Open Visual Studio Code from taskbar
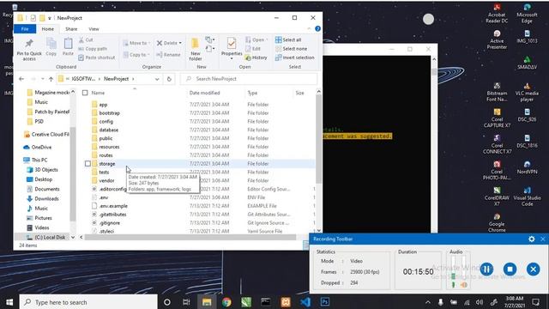 coord(305,302)
